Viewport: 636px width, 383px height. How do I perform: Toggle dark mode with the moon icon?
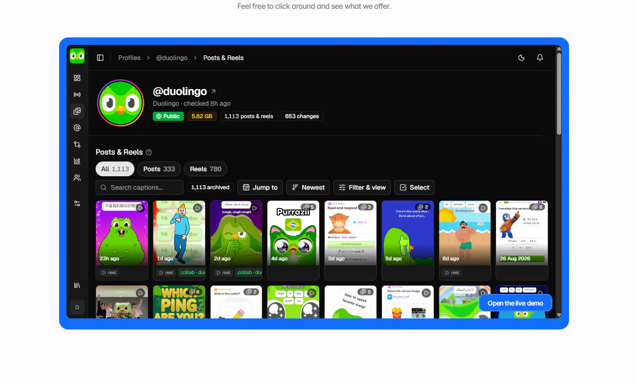pyautogui.click(x=521, y=58)
